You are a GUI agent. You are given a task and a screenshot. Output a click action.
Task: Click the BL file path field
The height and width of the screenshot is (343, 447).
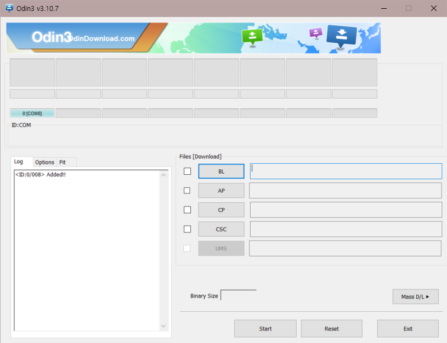(x=346, y=171)
